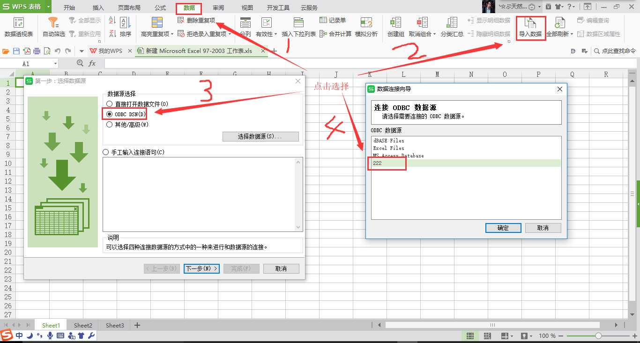Click the 全部刷新 refresh all icon
This screenshot has height=343, width=640.
click(559, 22)
